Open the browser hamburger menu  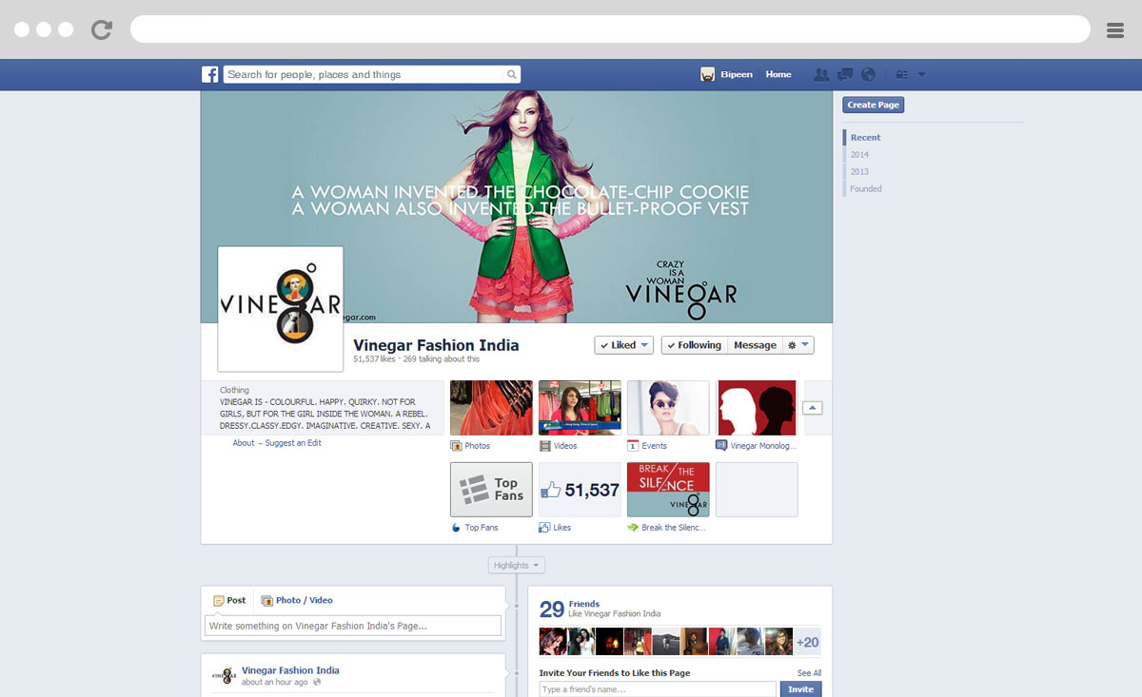(x=1115, y=29)
